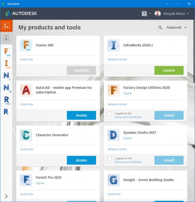Image resolution: width=195 pixels, height=202 pixels.
Task: Open the orange products grid view icon
Action: click(x=6, y=26)
